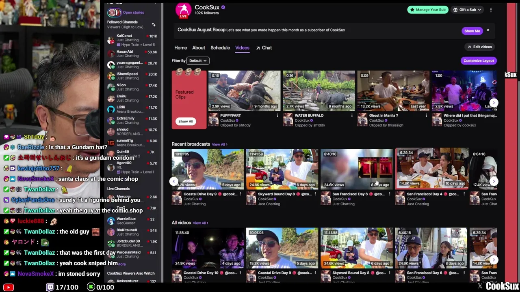Screen dimensions: 520x292
Task: Open PorcelainMaid live channel in sidebar
Action: tap(132, 254)
